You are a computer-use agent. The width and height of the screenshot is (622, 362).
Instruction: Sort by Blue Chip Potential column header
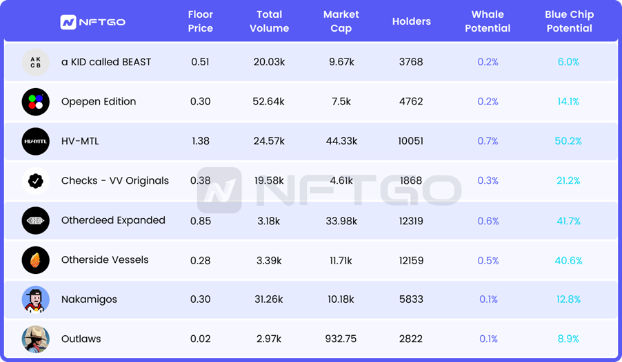pyautogui.click(x=569, y=21)
